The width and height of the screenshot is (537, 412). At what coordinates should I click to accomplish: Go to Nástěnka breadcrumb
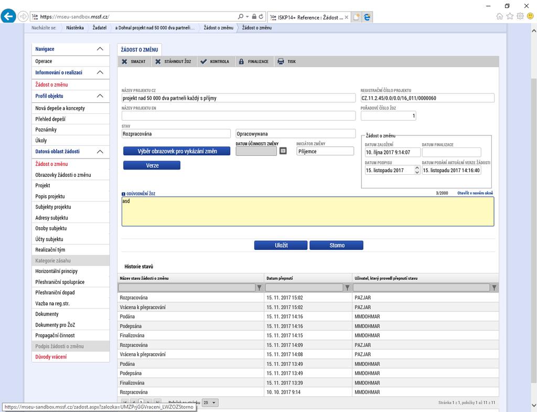[74, 28]
